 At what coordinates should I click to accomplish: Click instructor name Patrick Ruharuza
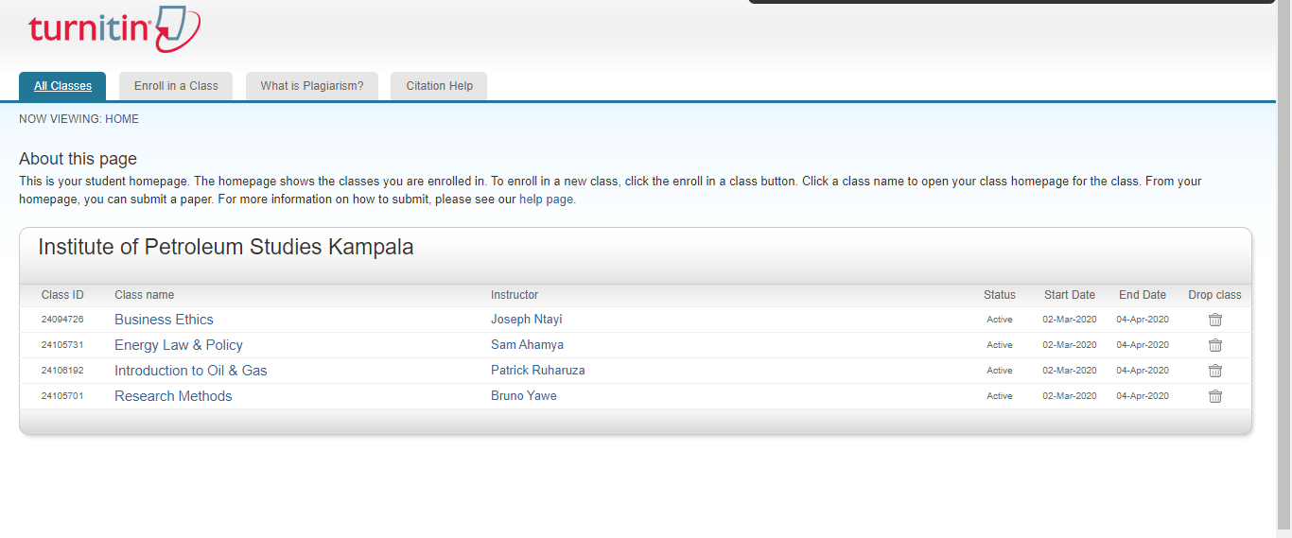537,371
